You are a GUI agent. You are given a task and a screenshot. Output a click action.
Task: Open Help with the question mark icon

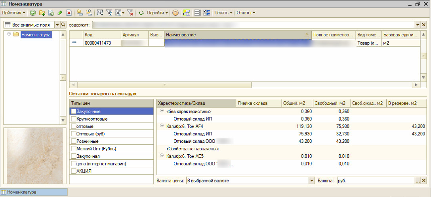[175, 13]
